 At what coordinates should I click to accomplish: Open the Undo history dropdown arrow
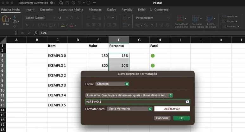point(84,3)
